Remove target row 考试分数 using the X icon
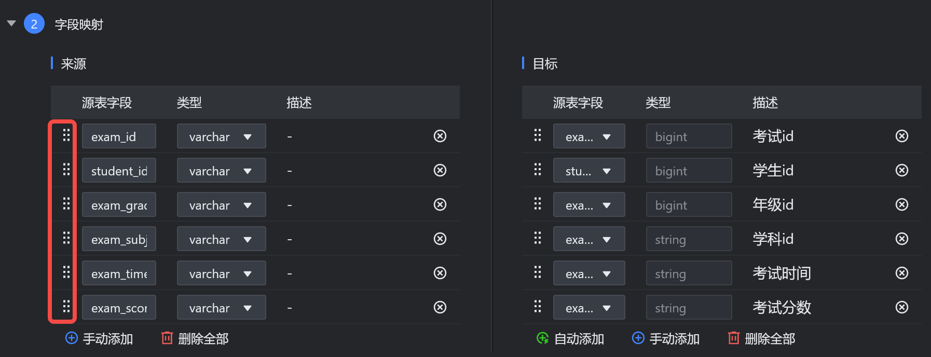The image size is (931, 357). click(x=902, y=307)
